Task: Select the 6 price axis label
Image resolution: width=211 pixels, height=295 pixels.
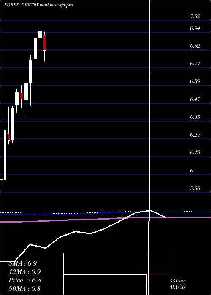Action: point(192,170)
